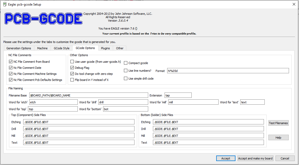The image size is (299, 165).
Task: Click Accept and make my board
Action: pyautogui.click(x=255, y=158)
